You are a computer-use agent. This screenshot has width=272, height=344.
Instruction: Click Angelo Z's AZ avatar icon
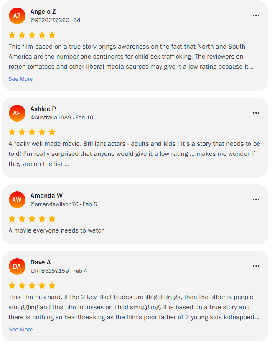pos(17,16)
